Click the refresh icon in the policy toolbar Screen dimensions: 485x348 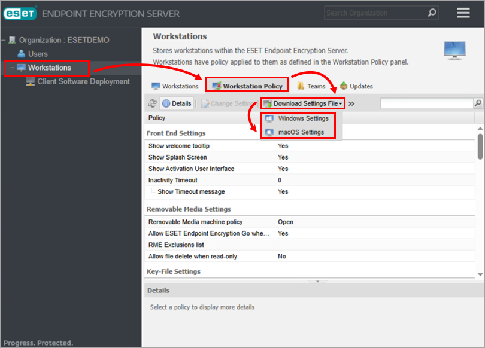coord(152,103)
